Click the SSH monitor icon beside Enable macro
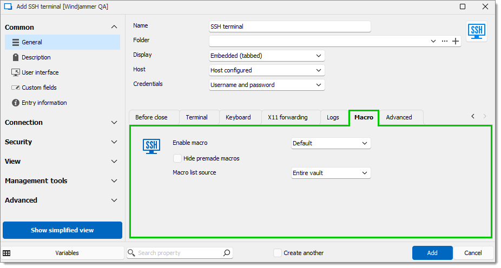The width and height of the screenshot is (501, 268). [151, 146]
